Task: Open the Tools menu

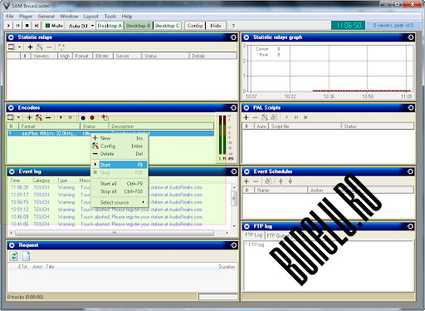Action: point(110,17)
